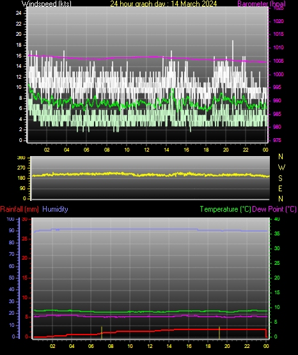Select the Dew Point (°C) legend label
298x355 pixels.
coord(274,209)
